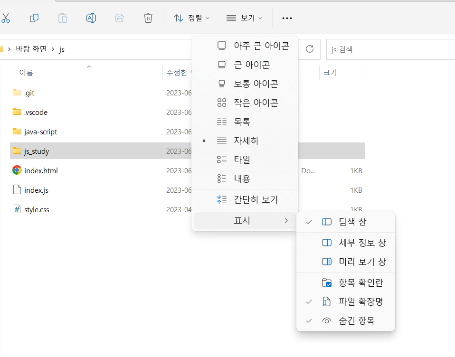Choose 목록 list view option
455x357 pixels.
245,122
